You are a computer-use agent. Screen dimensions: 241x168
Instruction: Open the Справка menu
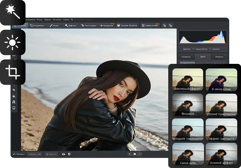click(66, 20)
